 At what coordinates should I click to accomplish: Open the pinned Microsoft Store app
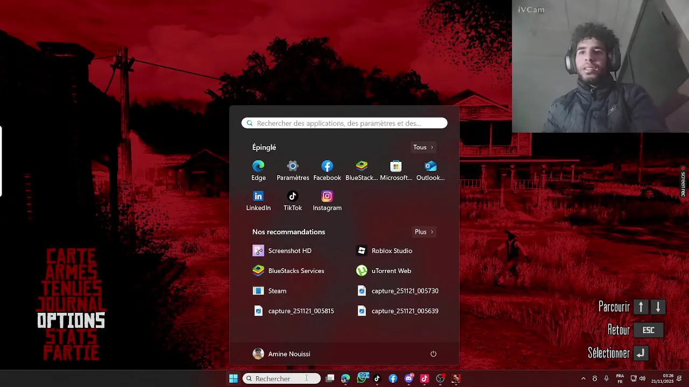point(396,171)
